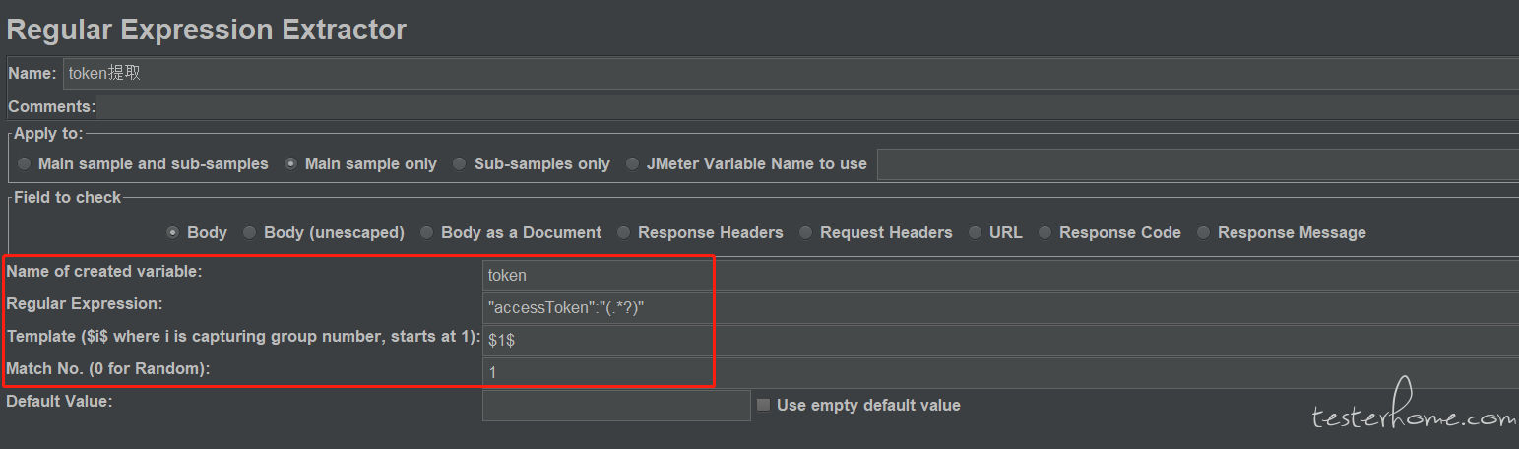
Task: Click the Comments: label
Action: pyautogui.click(x=52, y=106)
